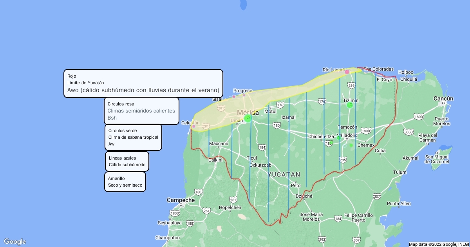The width and height of the screenshot is (470, 247).
Task: Select the 180D toll road shield near Valladolid
Action: coord(366,131)
